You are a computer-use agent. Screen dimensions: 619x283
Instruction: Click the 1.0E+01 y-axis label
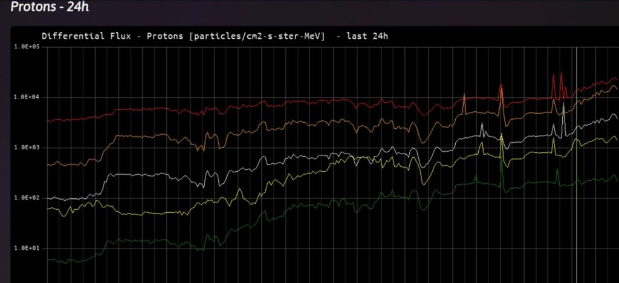click(27, 248)
